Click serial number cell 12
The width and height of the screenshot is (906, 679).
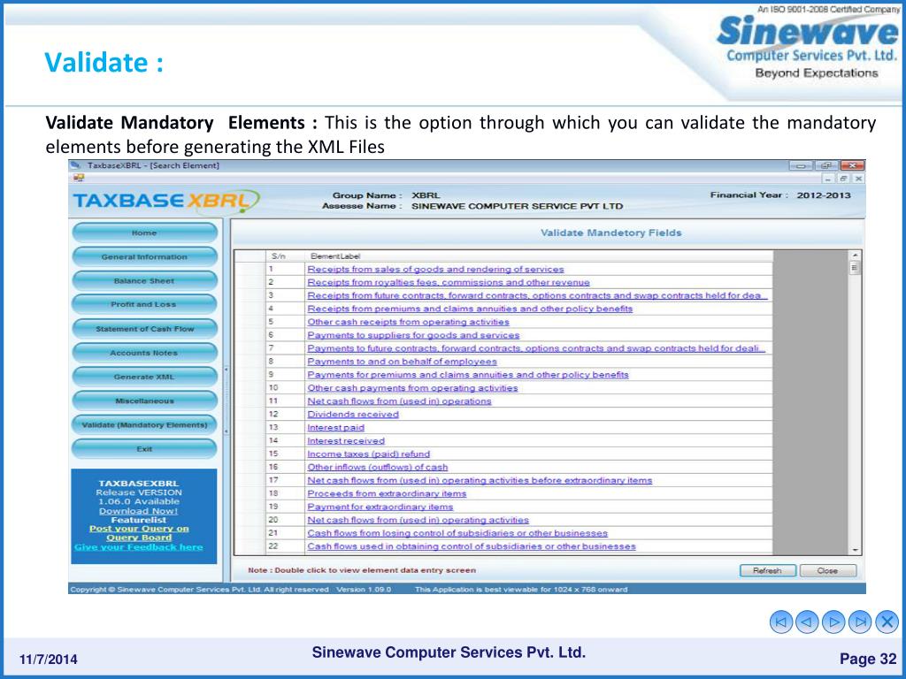point(285,415)
